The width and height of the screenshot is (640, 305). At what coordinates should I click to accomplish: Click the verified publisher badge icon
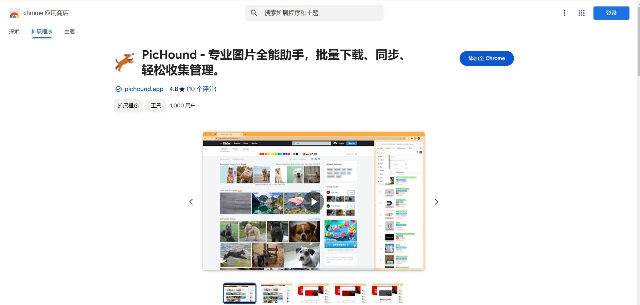point(119,89)
